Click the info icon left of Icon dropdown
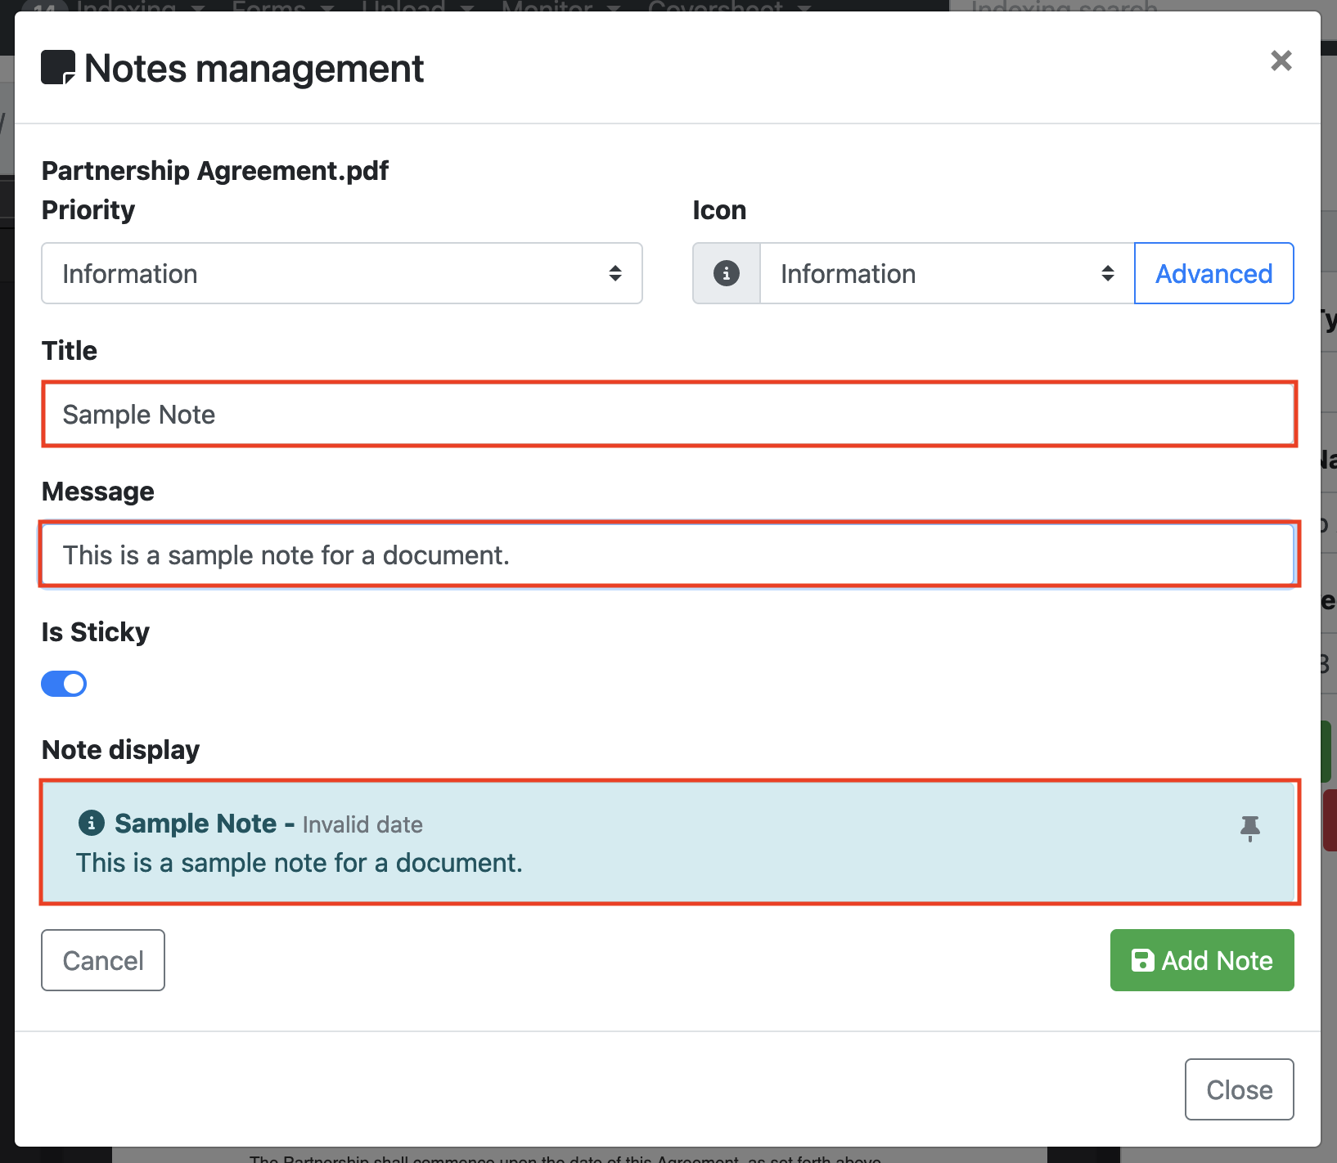 [726, 273]
